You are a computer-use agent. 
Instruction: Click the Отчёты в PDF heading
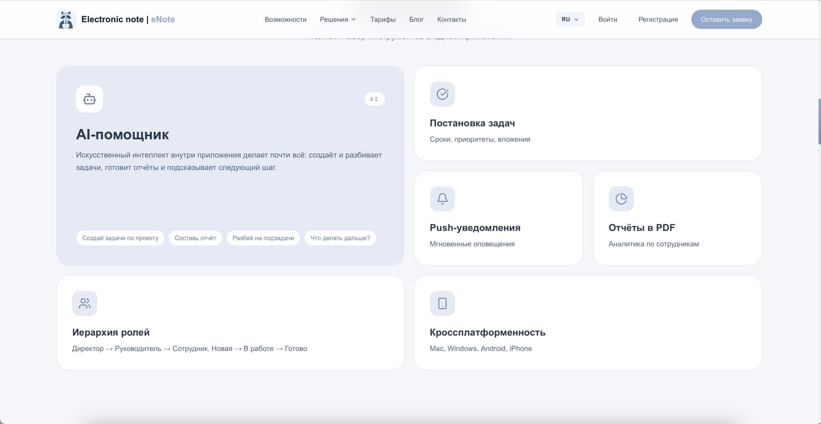[x=642, y=228]
